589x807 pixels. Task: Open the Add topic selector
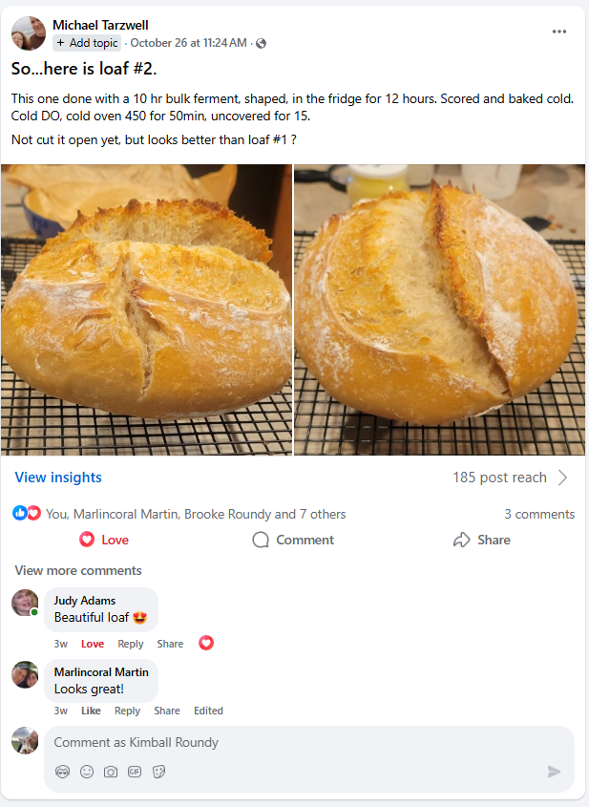(87, 43)
